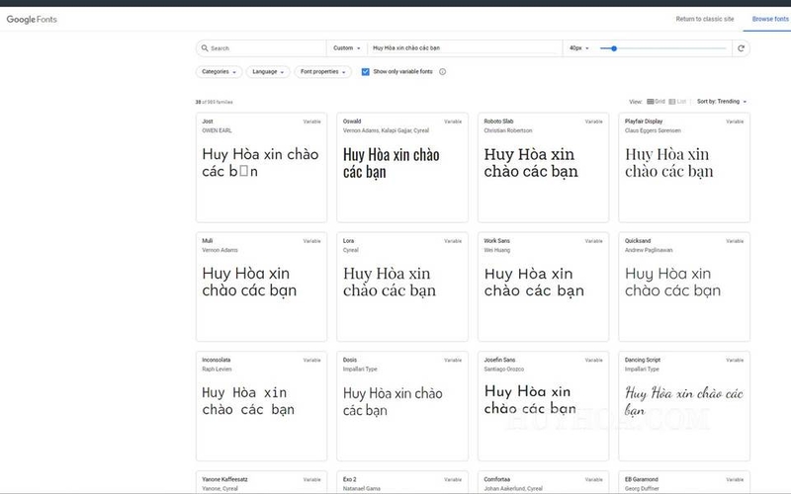Open the Inconsolata font card
This screenshot has height=494, width=791.
(261, 406)
